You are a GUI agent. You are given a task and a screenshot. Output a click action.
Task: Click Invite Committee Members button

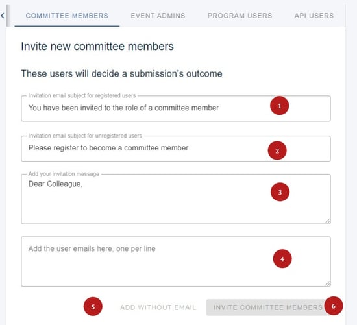point(268,307)
